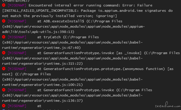Click the [MJSONWP] tag before tryCatch
The height and width of the screenshot is (110, 181).
pos(17,37)
